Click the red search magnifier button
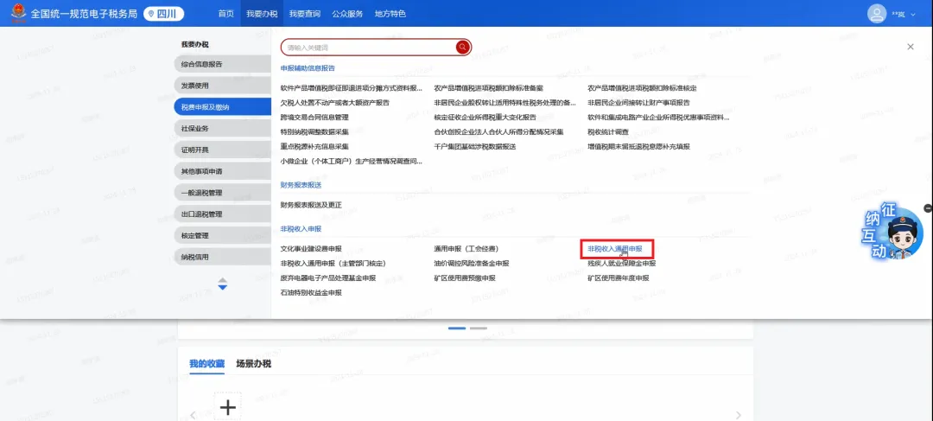Image resolution: width=933 pixels, height=421 pixels. [463, 48]
